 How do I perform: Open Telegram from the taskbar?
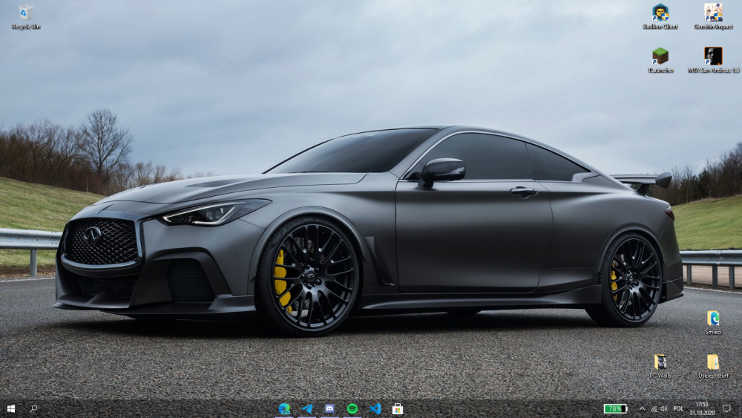307,408
